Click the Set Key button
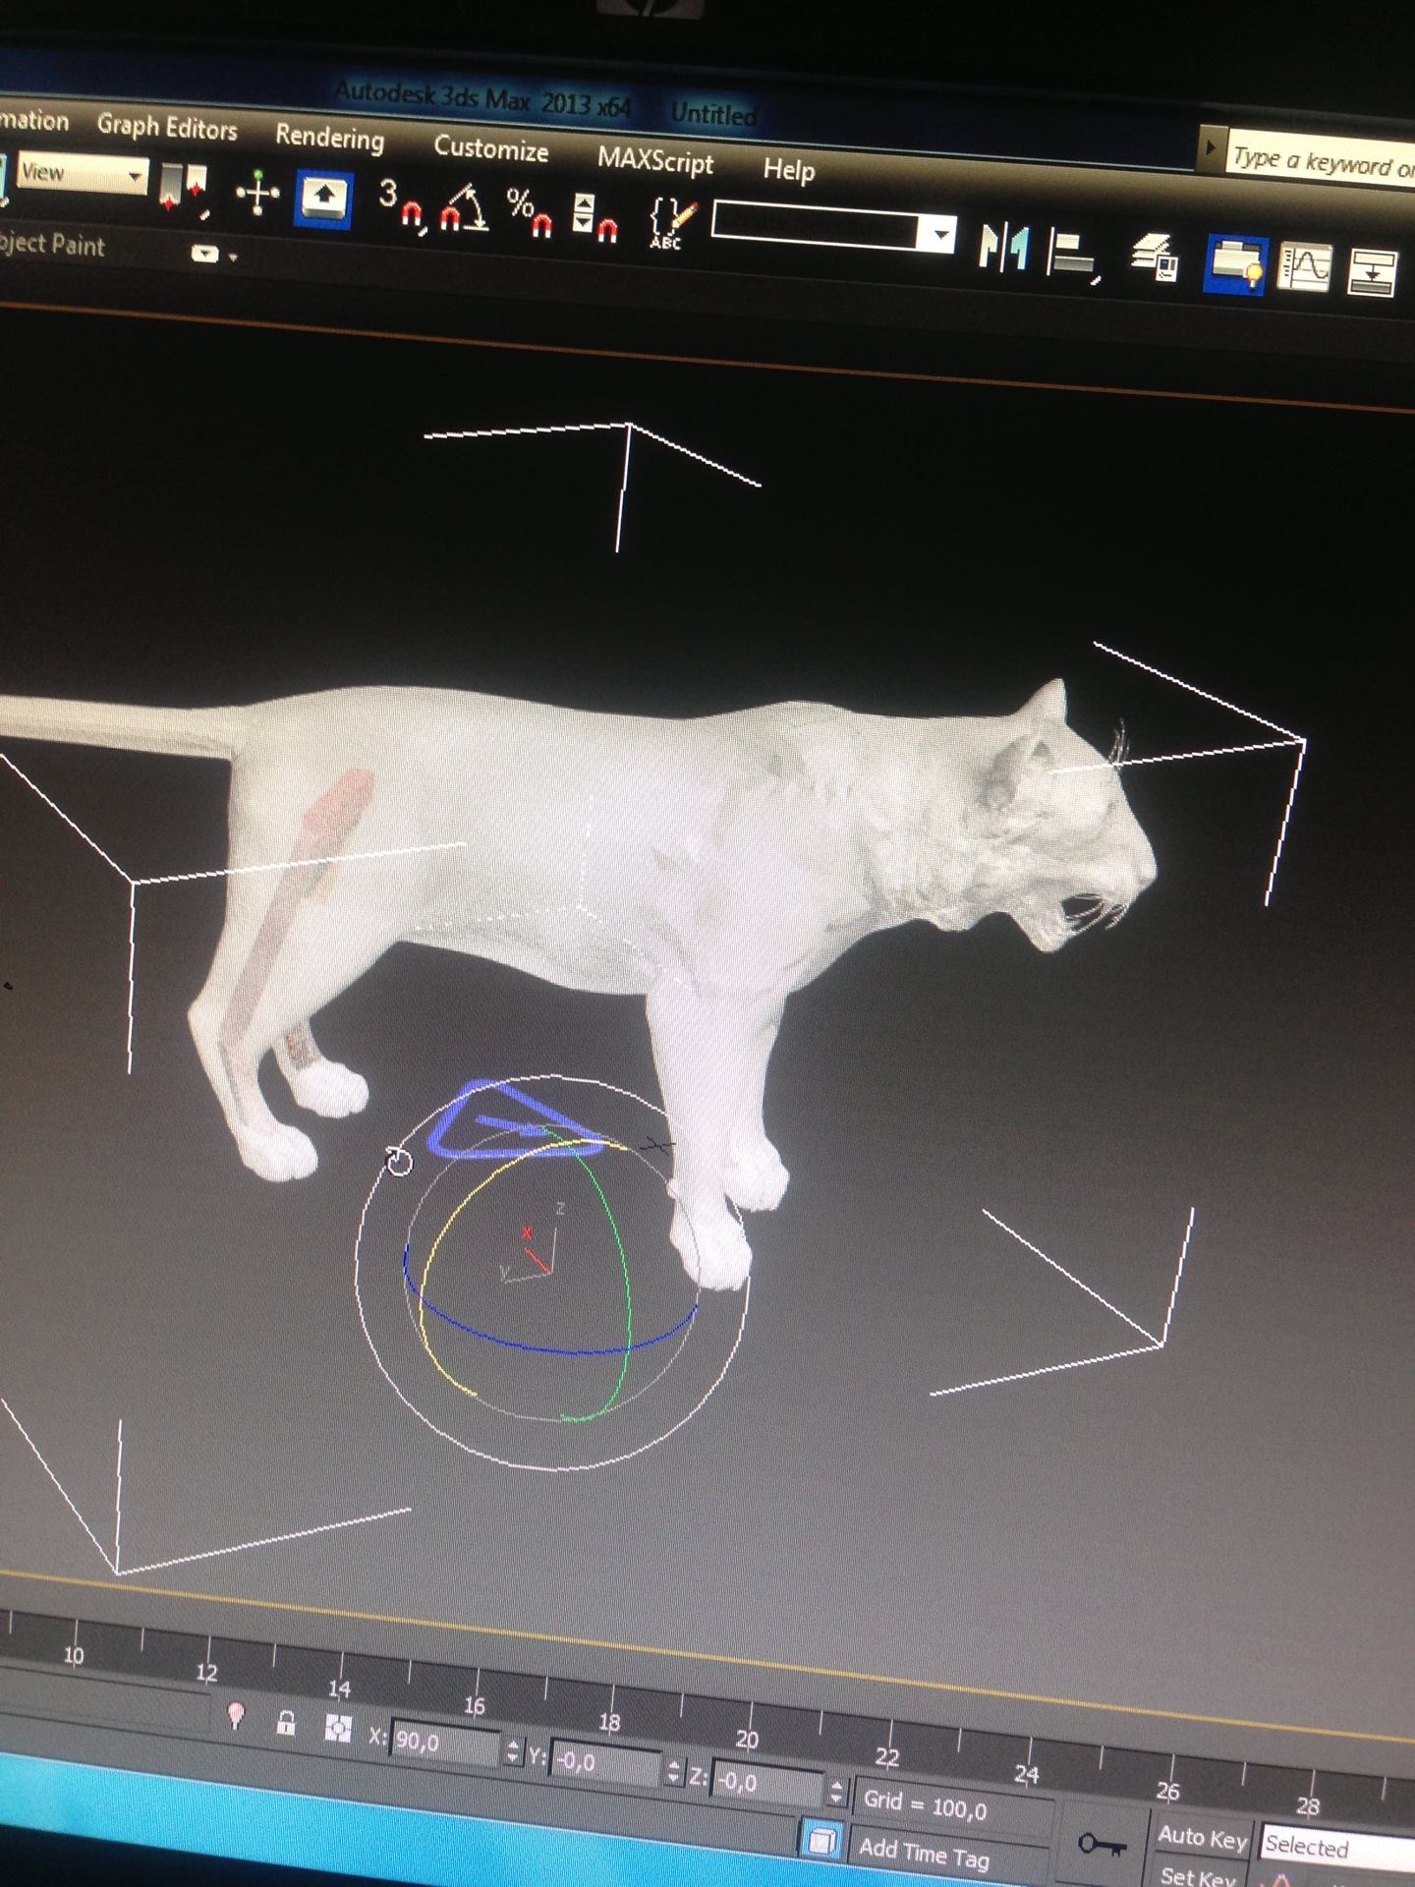This screenshot has height=1887, width=1415. click(x=1197, y=1875)
